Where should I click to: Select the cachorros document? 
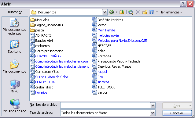40,46
